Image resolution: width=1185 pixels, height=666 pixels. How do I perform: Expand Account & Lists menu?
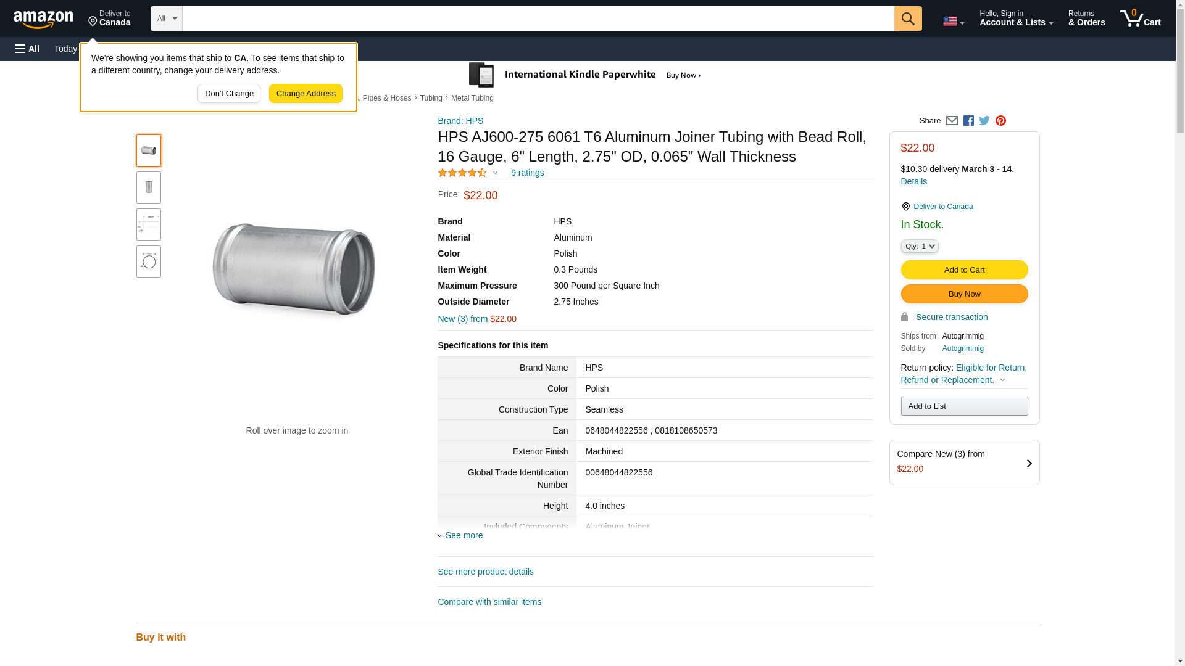pos(1016,18)
